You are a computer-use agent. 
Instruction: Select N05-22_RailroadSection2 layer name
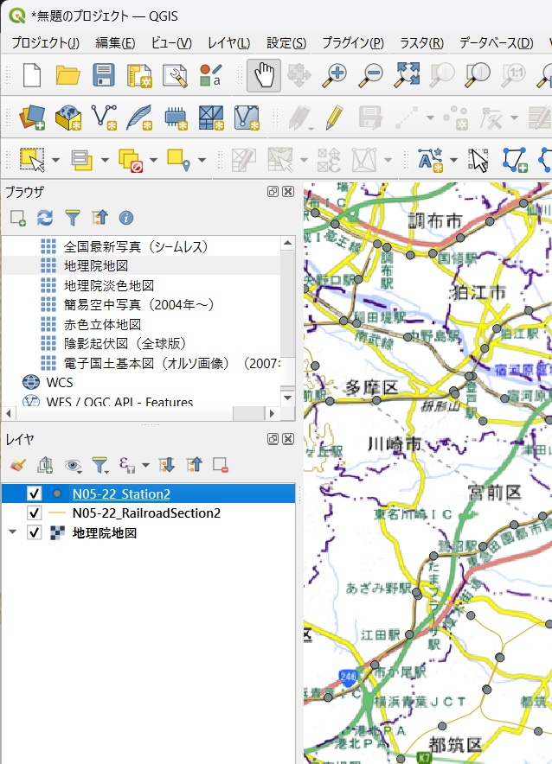tap(146, 513)
